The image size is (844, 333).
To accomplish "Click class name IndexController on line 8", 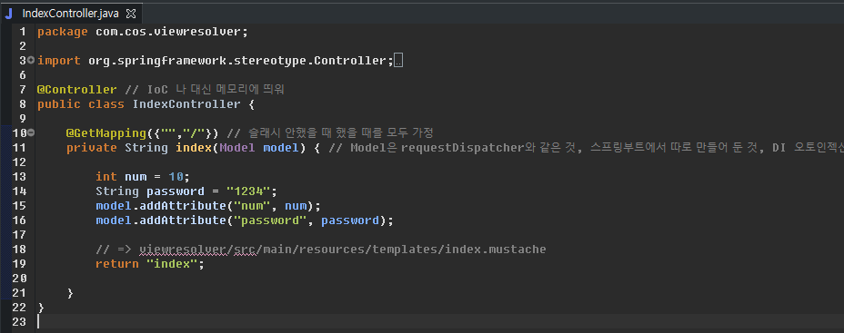I will tap(186, 104).
